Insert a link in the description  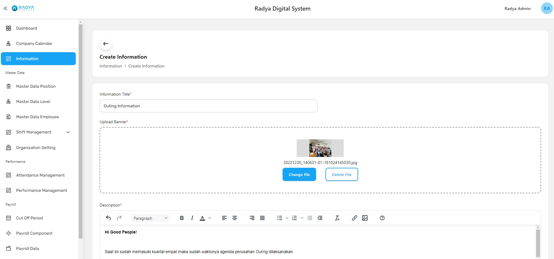point(355,218)
